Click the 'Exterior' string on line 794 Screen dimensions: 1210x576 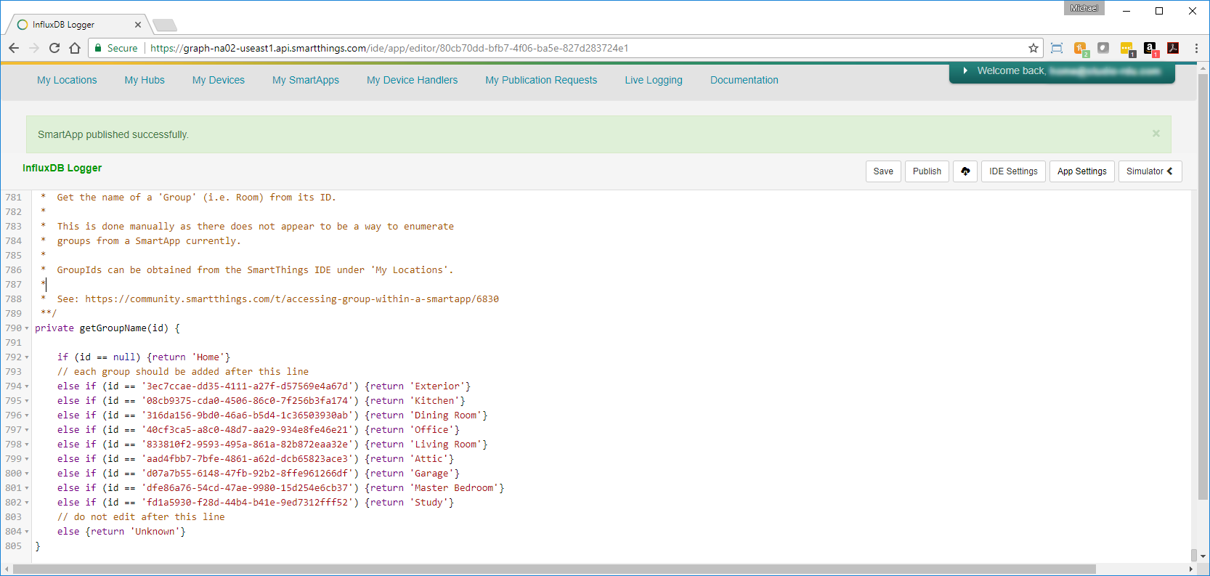coord(437,386)
